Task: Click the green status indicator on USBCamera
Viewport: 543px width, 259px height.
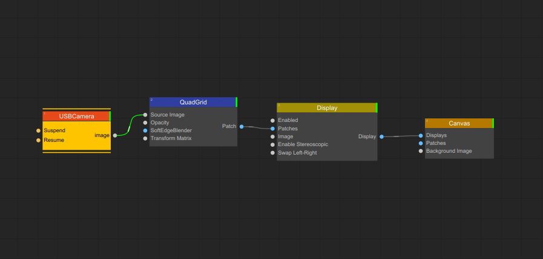Action: tap(110, 117)
